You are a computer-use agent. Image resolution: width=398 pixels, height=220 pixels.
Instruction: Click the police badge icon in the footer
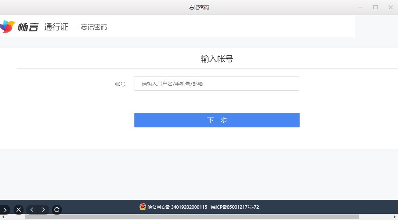[143, 206]
